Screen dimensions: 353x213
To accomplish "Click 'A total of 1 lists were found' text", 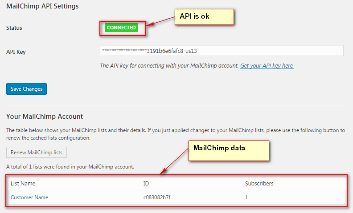I will pos(70,167).
